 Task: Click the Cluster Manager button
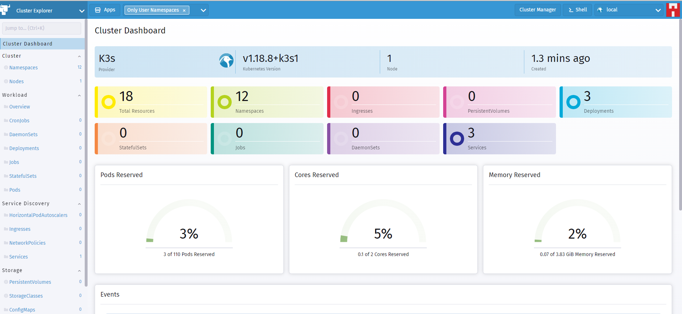537,10
